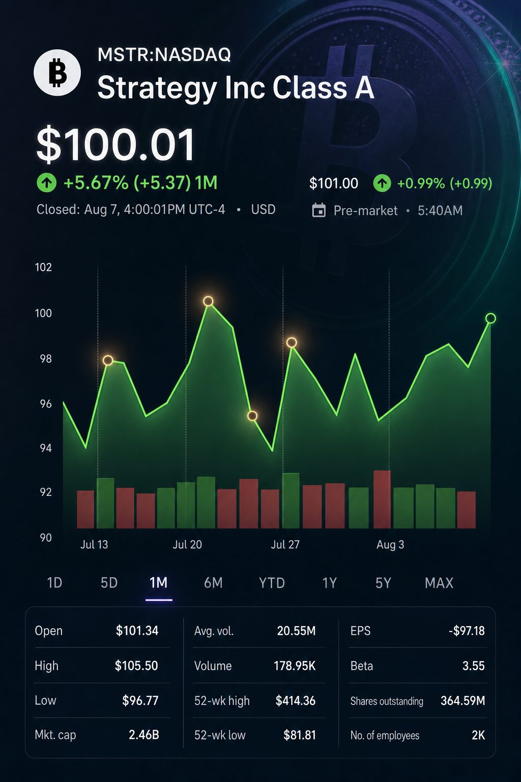Click the No. of employees value 2K
This screenshot has height=782, width=521.
click(478, 736)
